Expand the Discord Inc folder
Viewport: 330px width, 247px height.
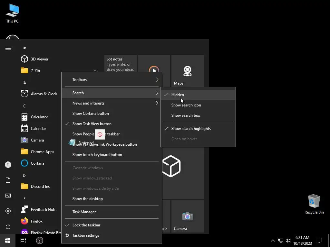click(x=36, y=186)
